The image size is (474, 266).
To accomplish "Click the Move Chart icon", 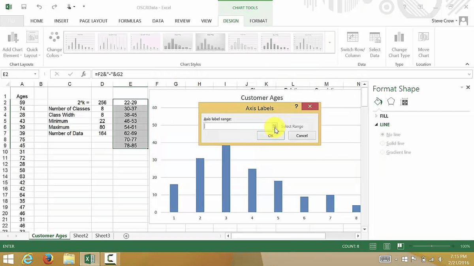I will click(423, 38).
